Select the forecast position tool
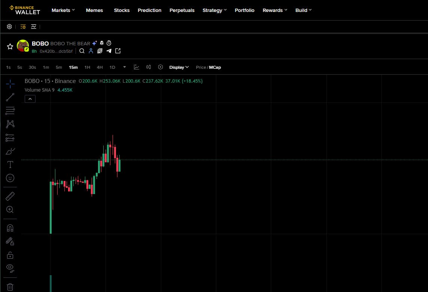The width and height of the screenshot is (428, 292). (x=10, y=138)
